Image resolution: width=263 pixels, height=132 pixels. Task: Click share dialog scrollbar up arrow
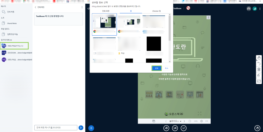point(169,15)
